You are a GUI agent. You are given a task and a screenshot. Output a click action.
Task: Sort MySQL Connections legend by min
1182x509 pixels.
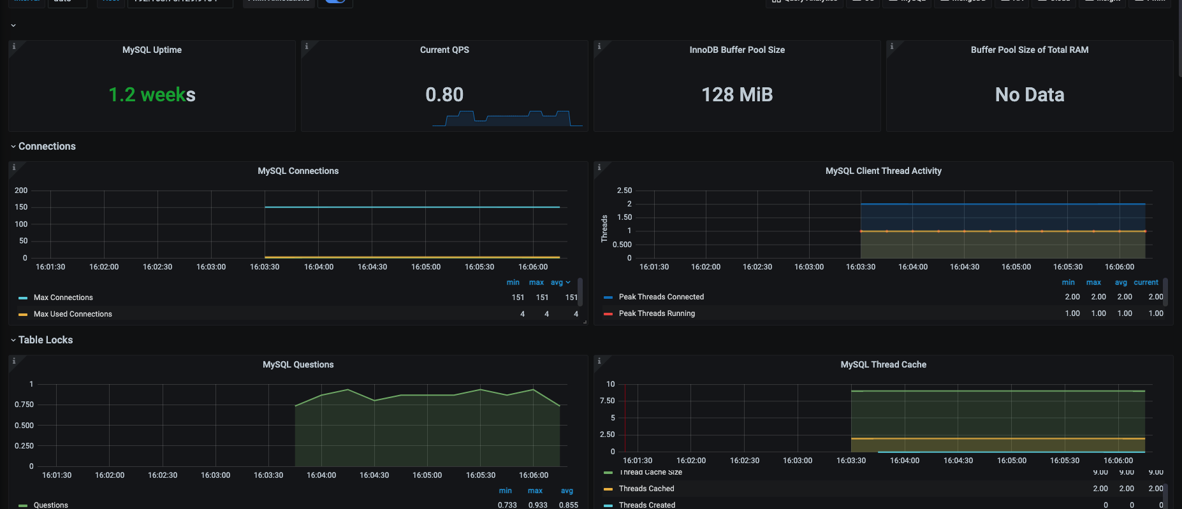(x=513, y=282)
